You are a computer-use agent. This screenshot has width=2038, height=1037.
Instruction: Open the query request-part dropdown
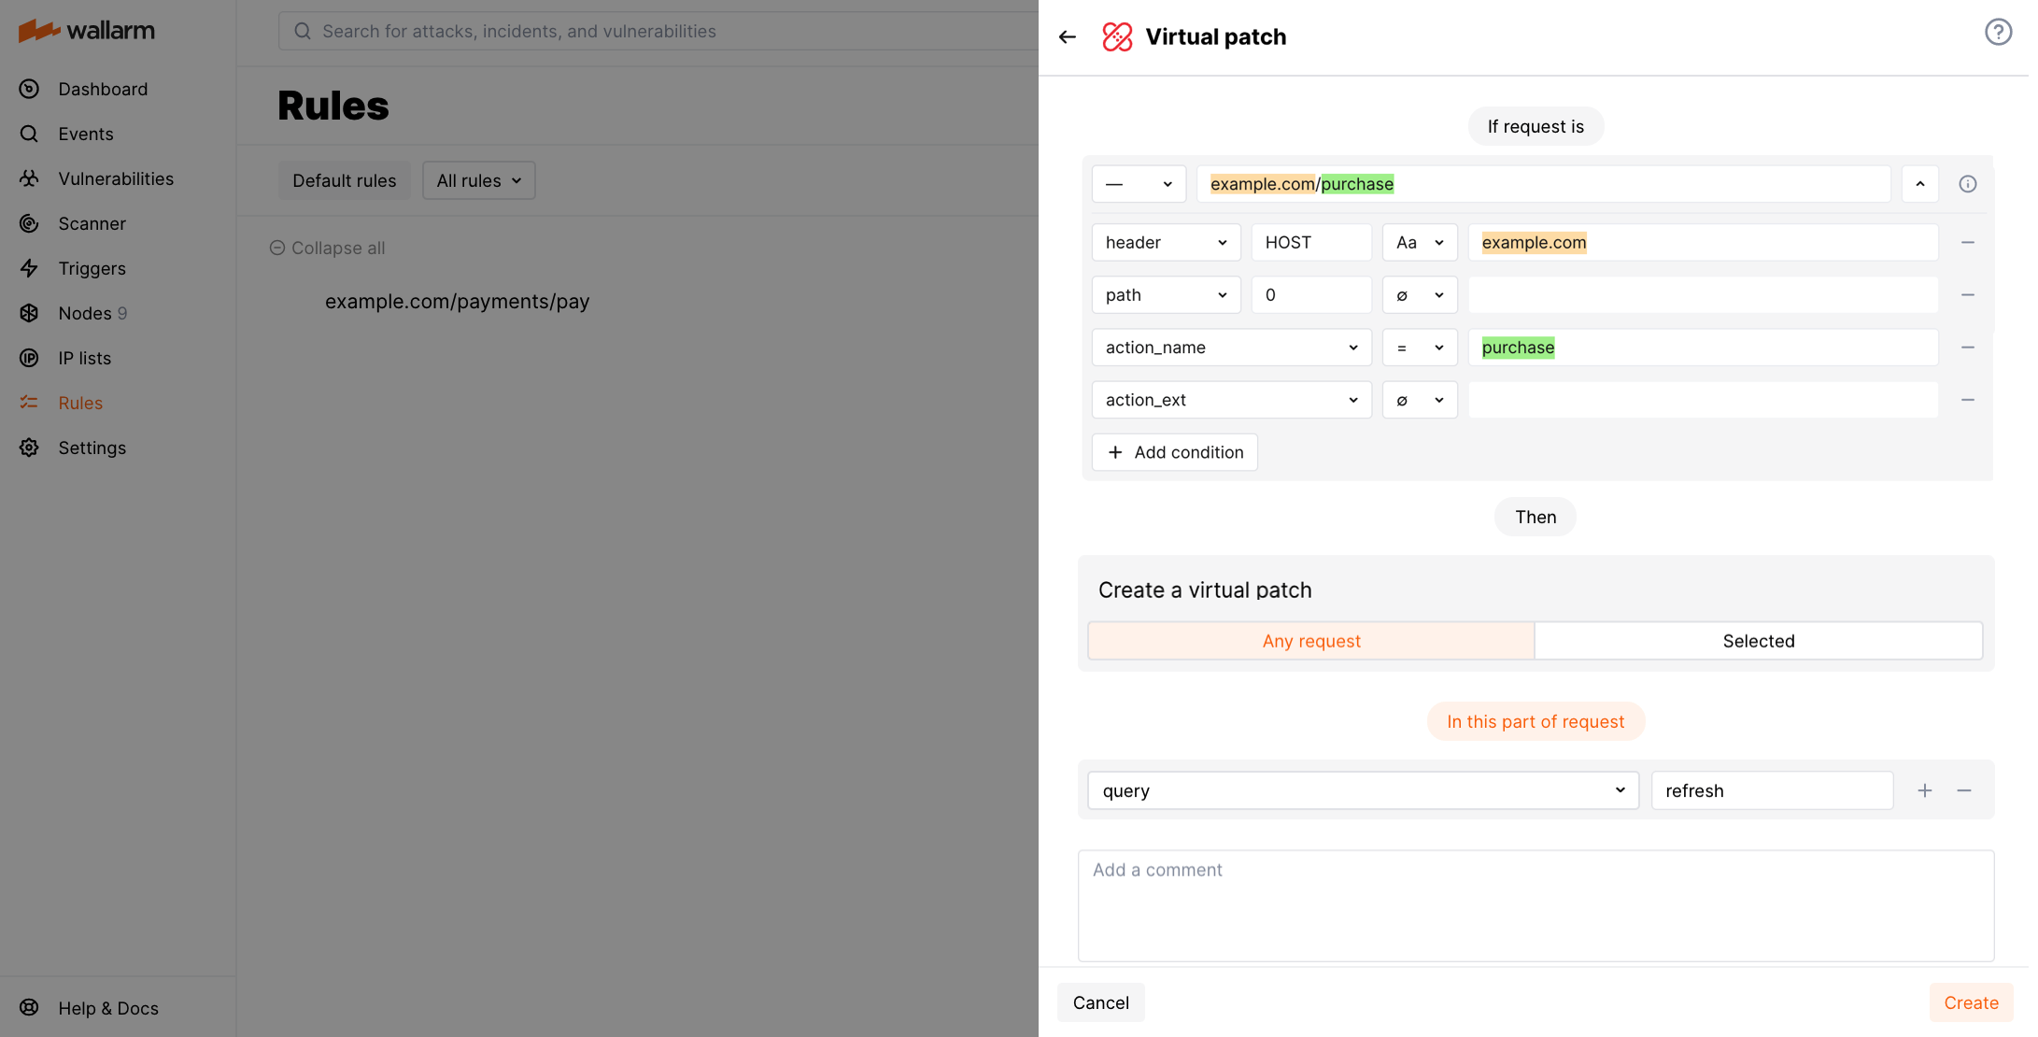1363,789
